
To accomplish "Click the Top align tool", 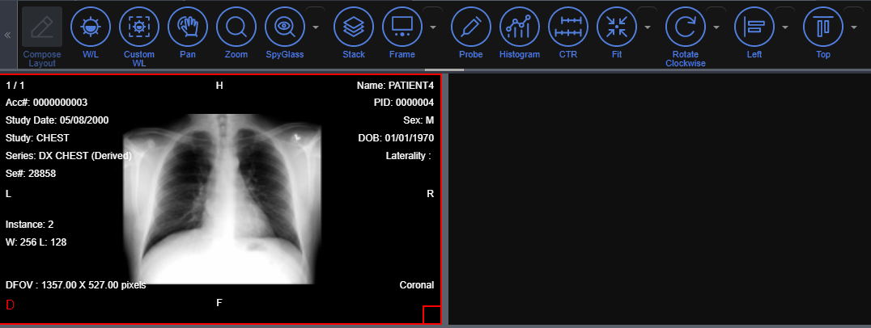I will pyautogui.click(x=823, y=27).
